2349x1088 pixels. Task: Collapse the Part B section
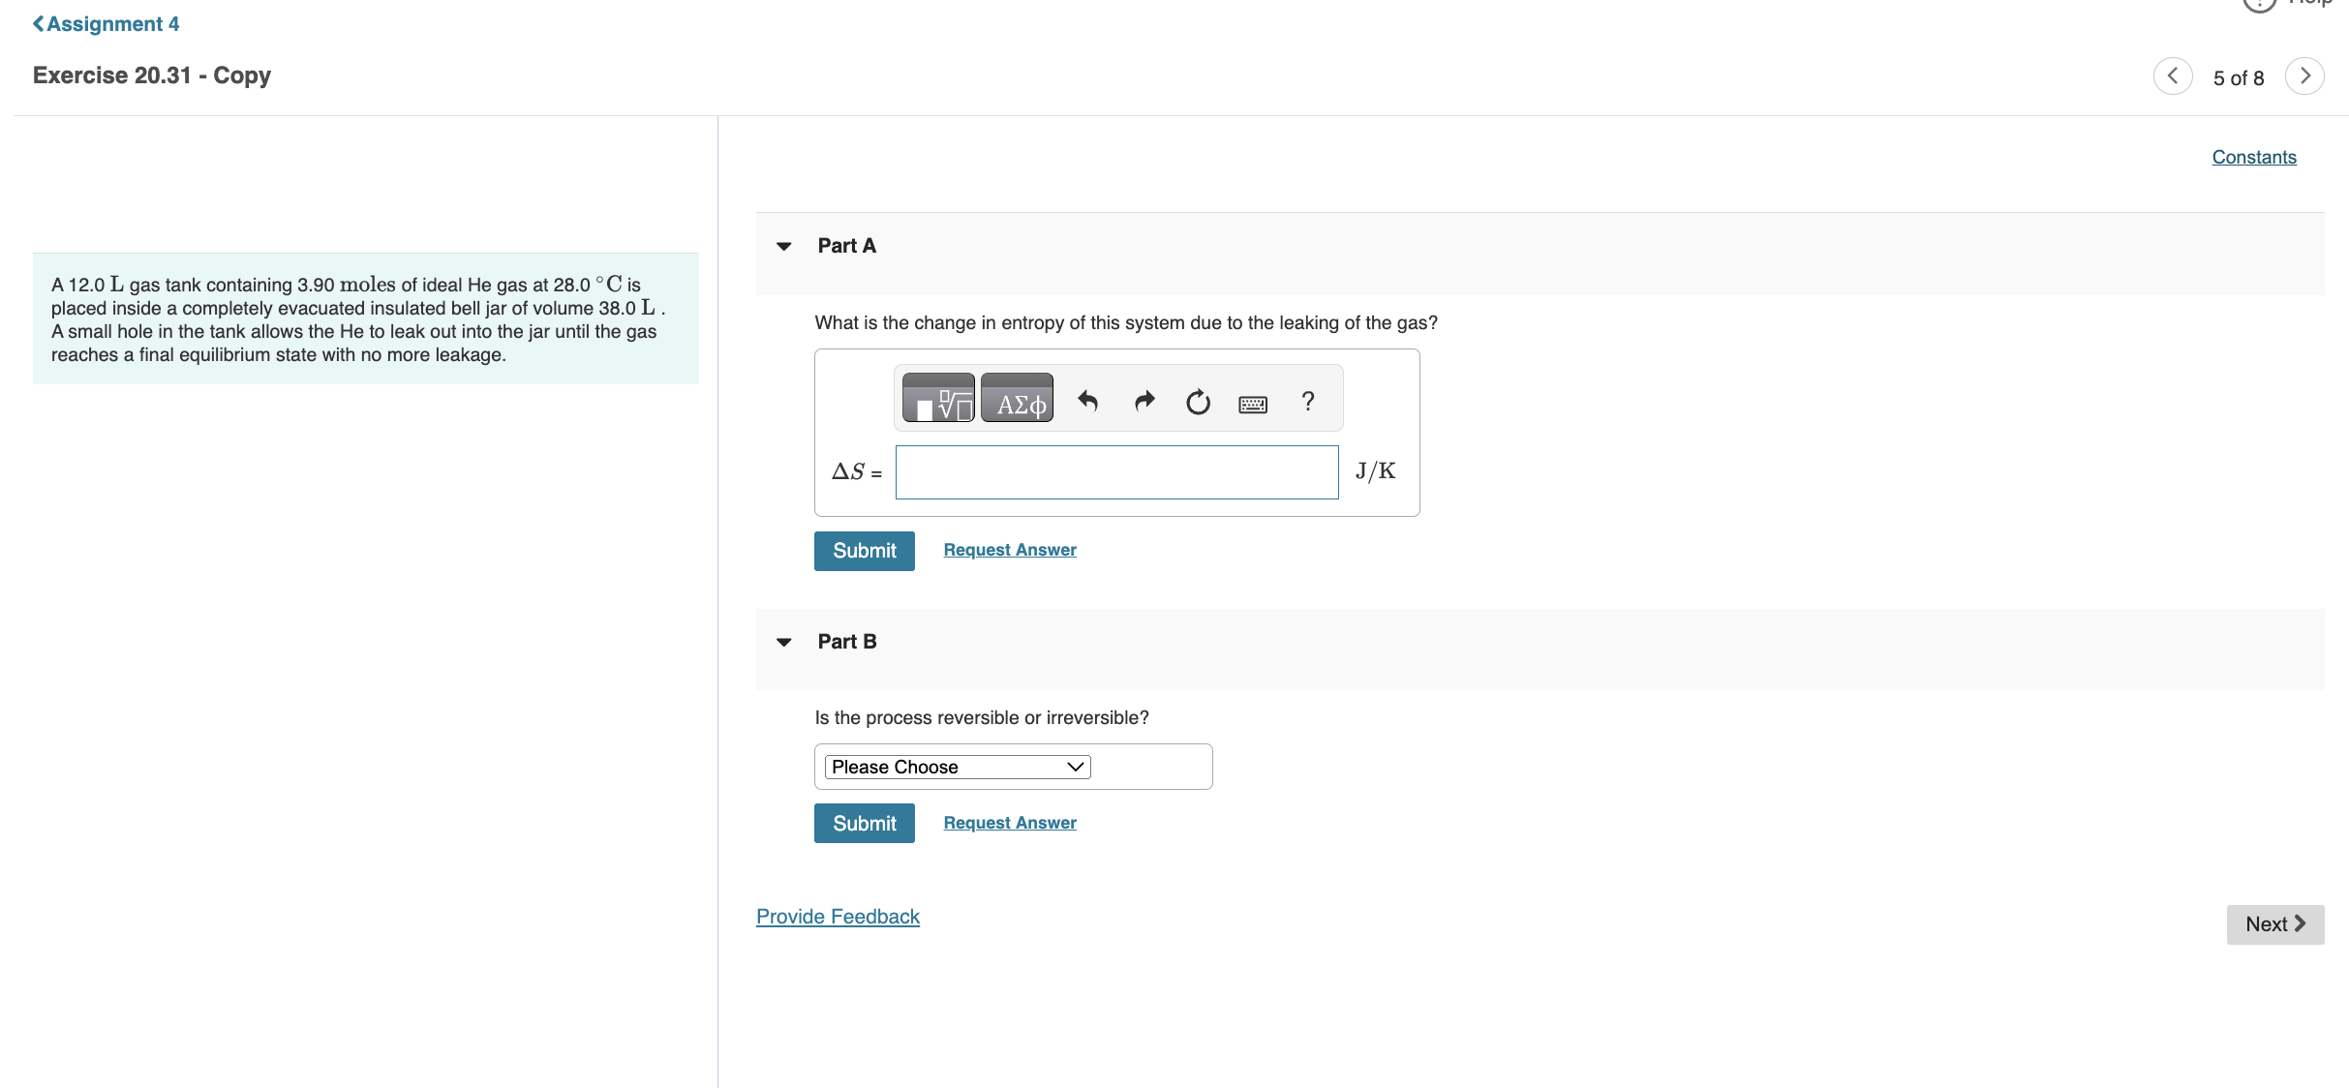784,642
